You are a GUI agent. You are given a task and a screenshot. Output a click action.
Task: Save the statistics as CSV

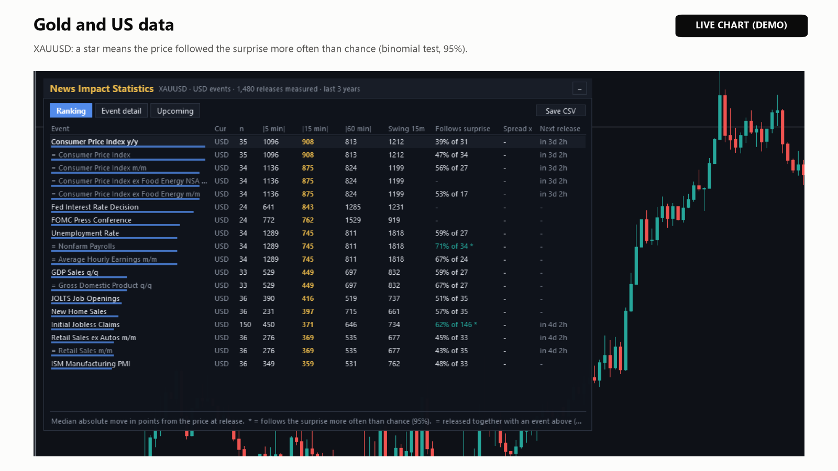tap(560, 111)
